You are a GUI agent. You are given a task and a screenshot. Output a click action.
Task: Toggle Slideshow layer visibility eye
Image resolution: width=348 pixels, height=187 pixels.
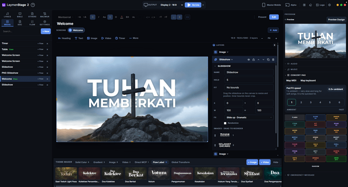tap(248, 60)
